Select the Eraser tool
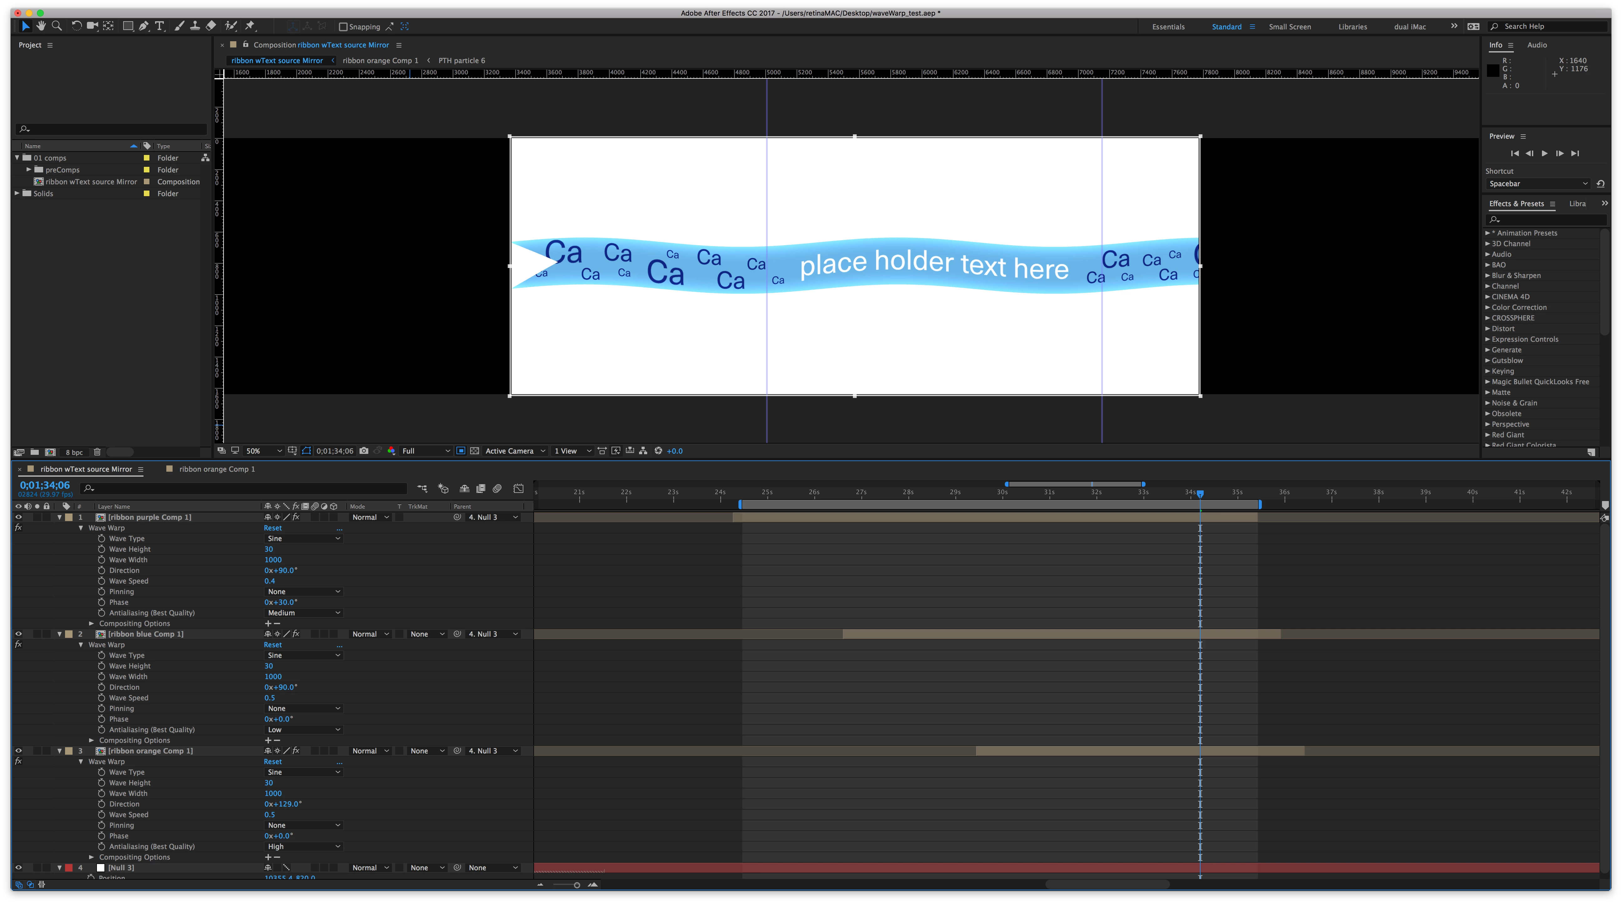1622x904 pixels. click(211, 26)
